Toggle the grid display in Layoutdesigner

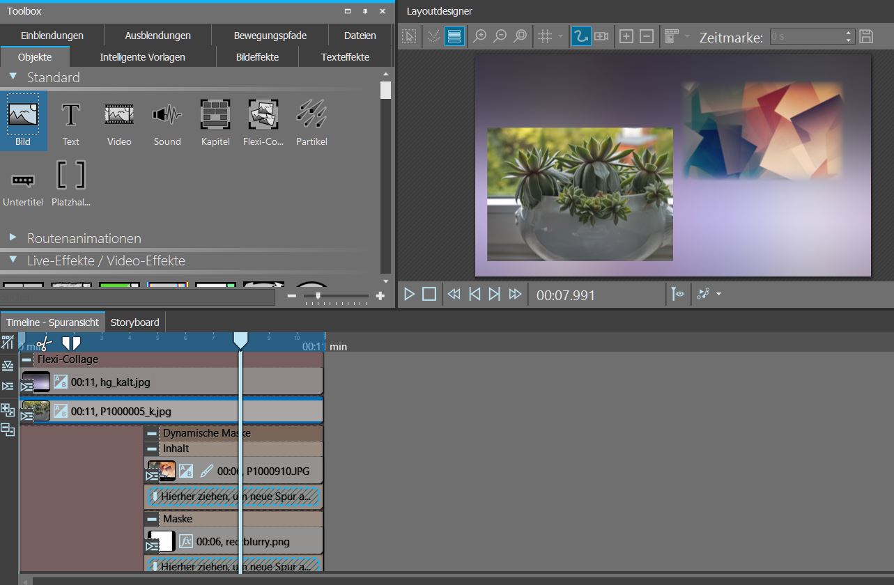(546, 36)
